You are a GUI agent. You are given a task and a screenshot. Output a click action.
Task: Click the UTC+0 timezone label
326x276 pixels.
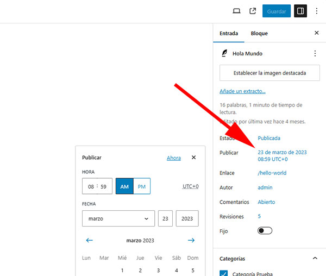pyautogui.click(x=191, y=186)
